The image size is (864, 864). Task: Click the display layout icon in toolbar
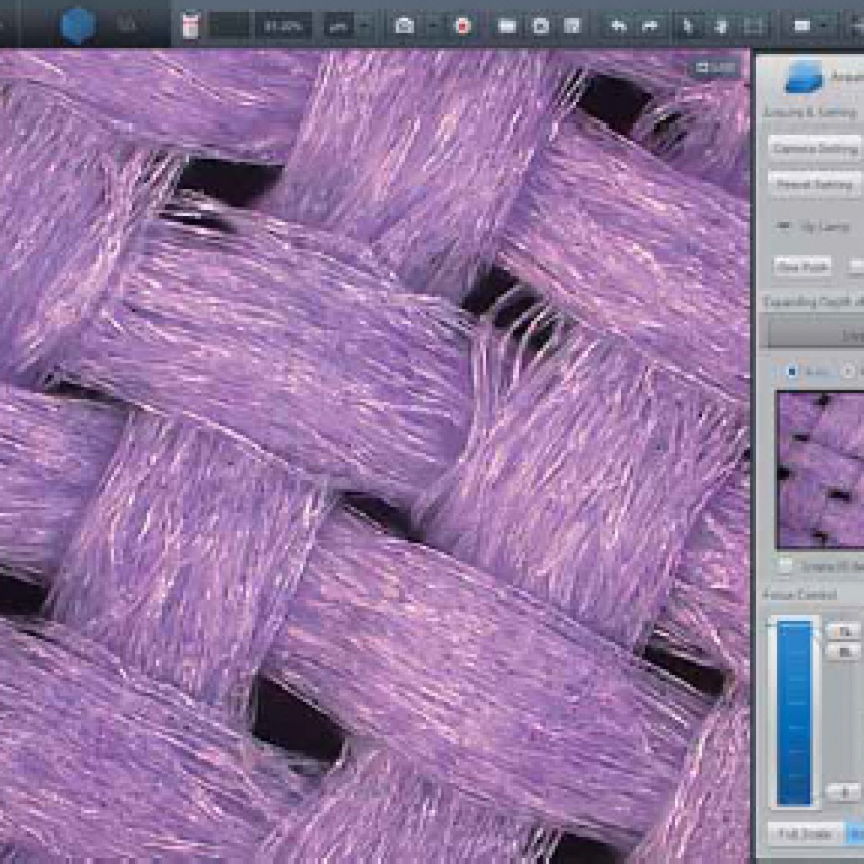coord(802,26)
